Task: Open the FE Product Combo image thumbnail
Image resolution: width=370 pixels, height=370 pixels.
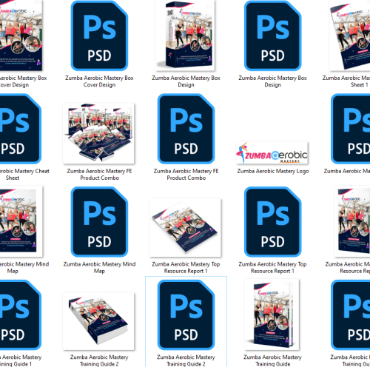Action: coord(98,133)
